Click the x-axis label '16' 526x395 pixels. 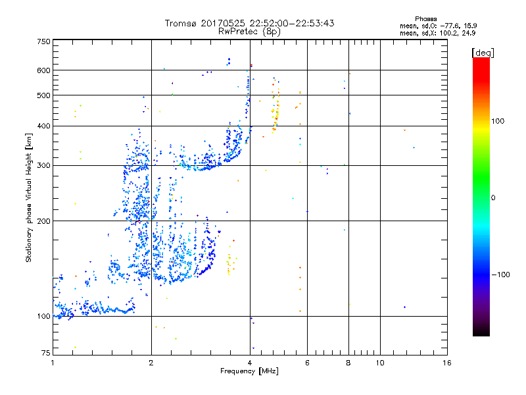click(x=447, y=363)
